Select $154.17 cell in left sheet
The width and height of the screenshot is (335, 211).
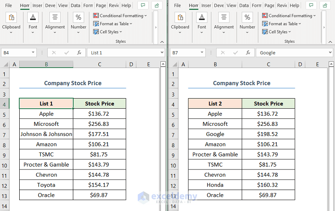point(100,185)
